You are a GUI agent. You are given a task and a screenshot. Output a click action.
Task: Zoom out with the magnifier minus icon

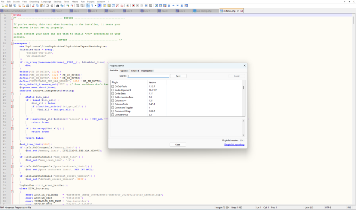click(x=72, y=6)
